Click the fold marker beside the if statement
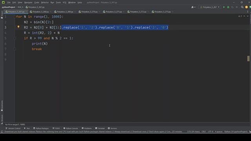Image resolution: width=251 pixels, height=141 pixels. click(x=15, y=38)
